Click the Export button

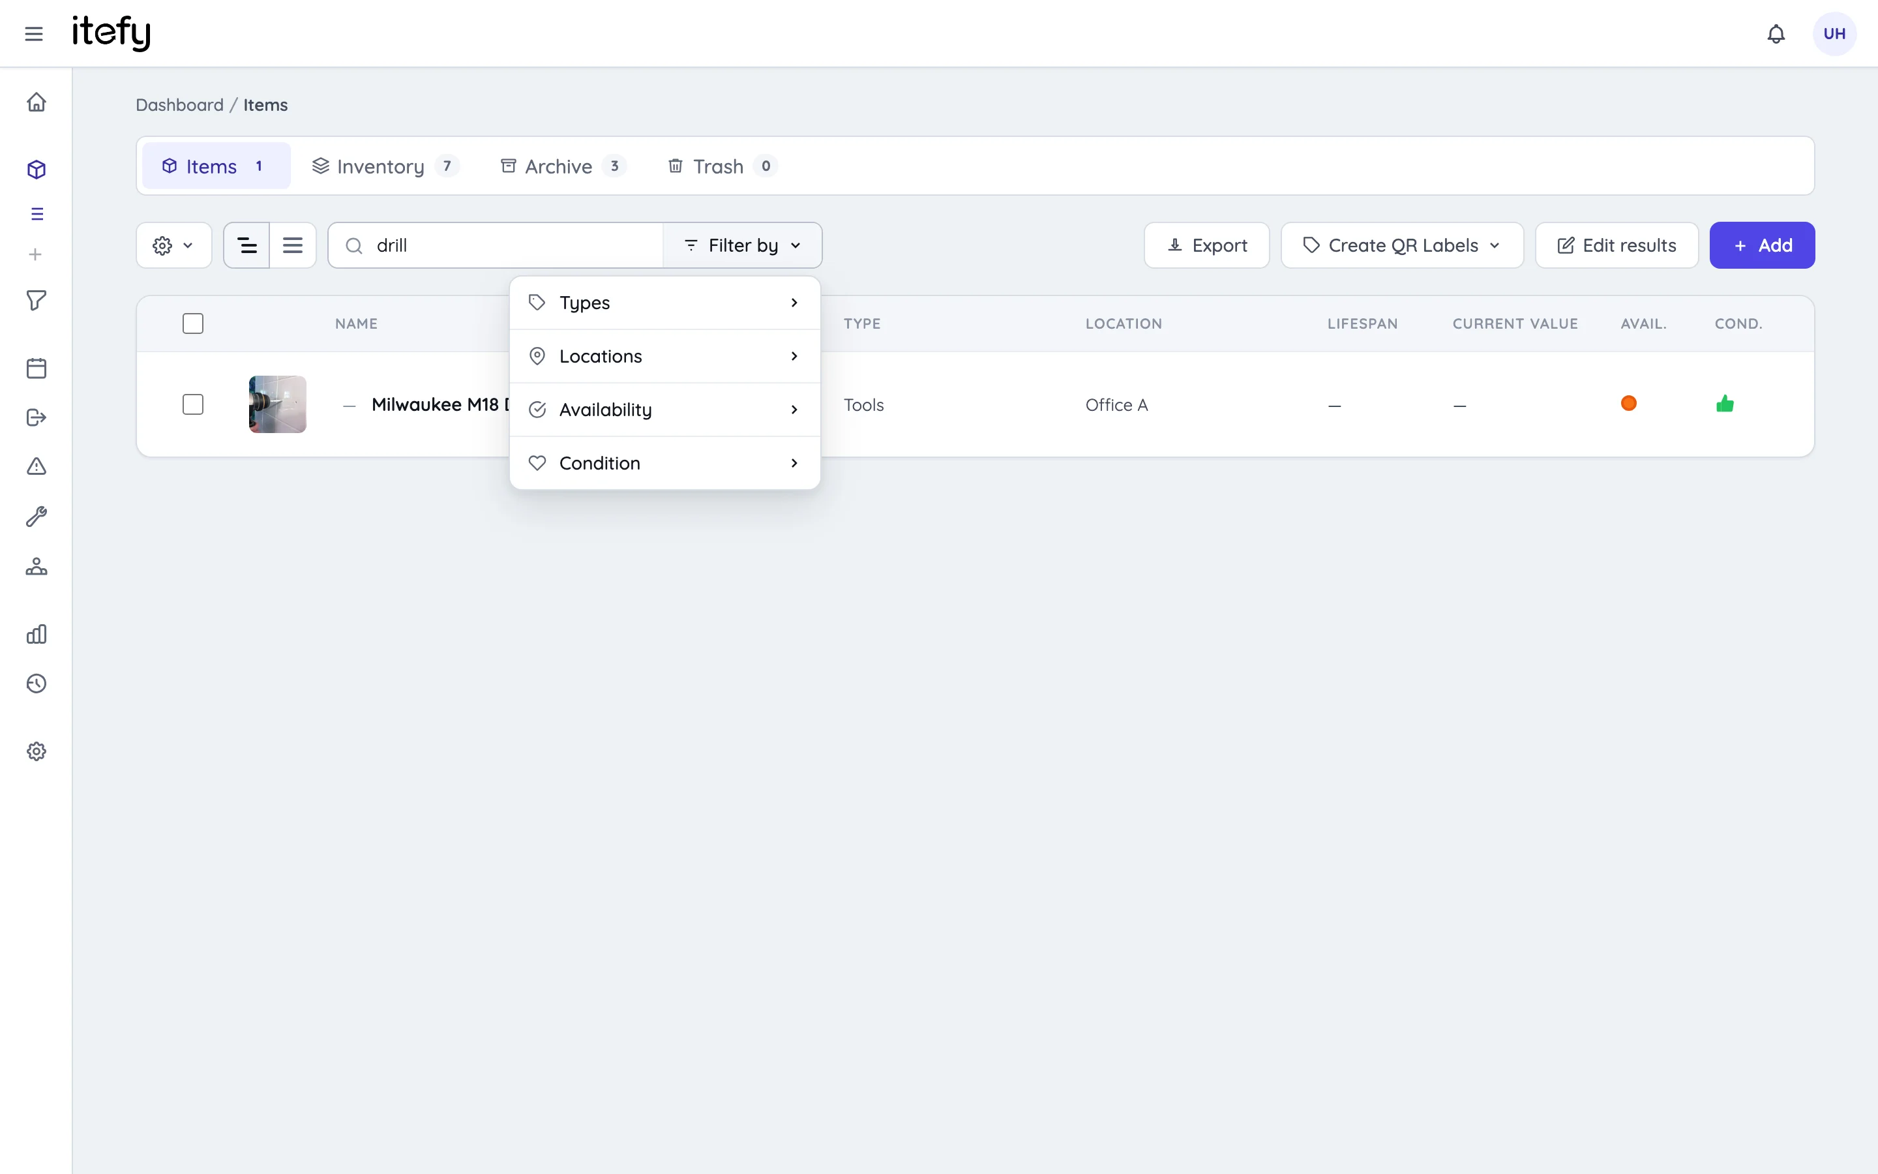1207,245
